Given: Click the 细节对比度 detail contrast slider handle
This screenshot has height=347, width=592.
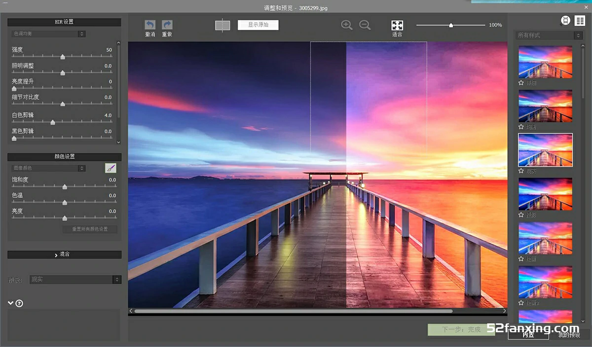Looking at the screenshot, I should [63, 104].
